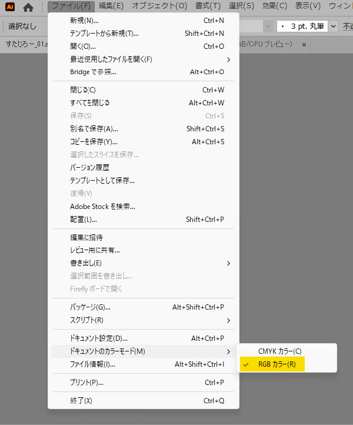
Task: Open the 書式(T) menu
Action: pos(208,6)
